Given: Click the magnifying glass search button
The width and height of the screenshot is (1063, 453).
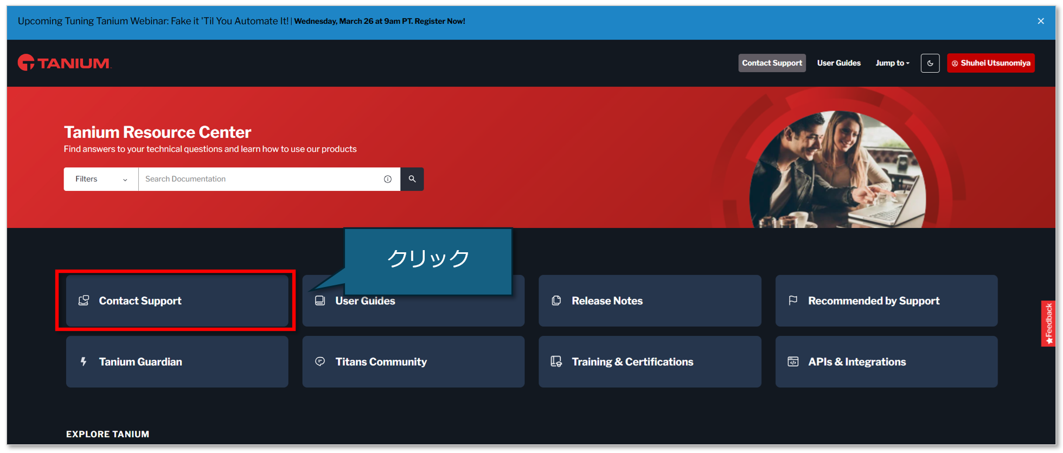Looking at the screenshot, I should pos(412,179).
